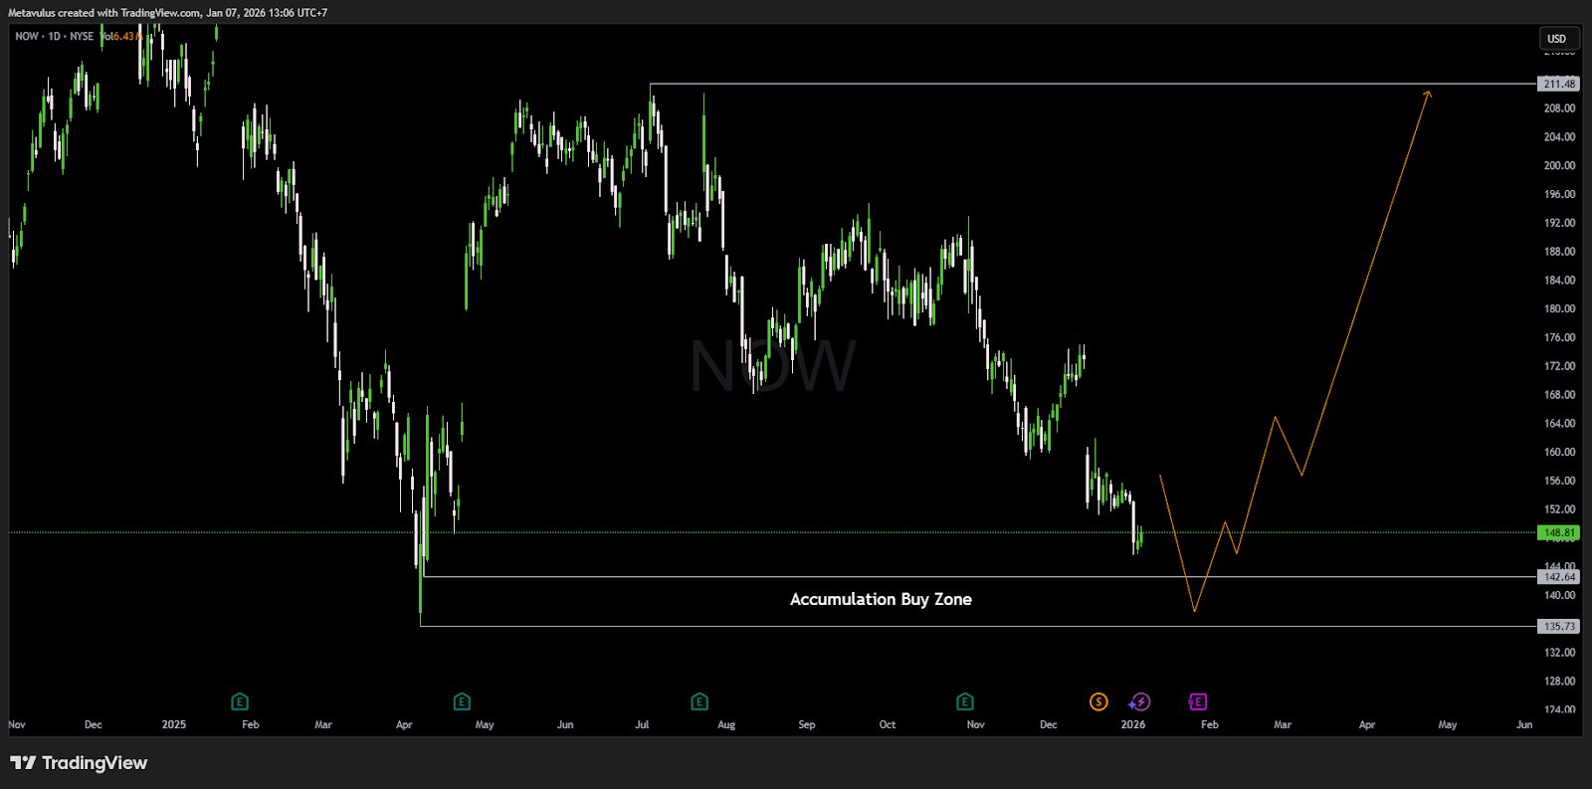Click the orange projection arrow head
This screenshot has height=789, width=1592.
[1427, 95]
